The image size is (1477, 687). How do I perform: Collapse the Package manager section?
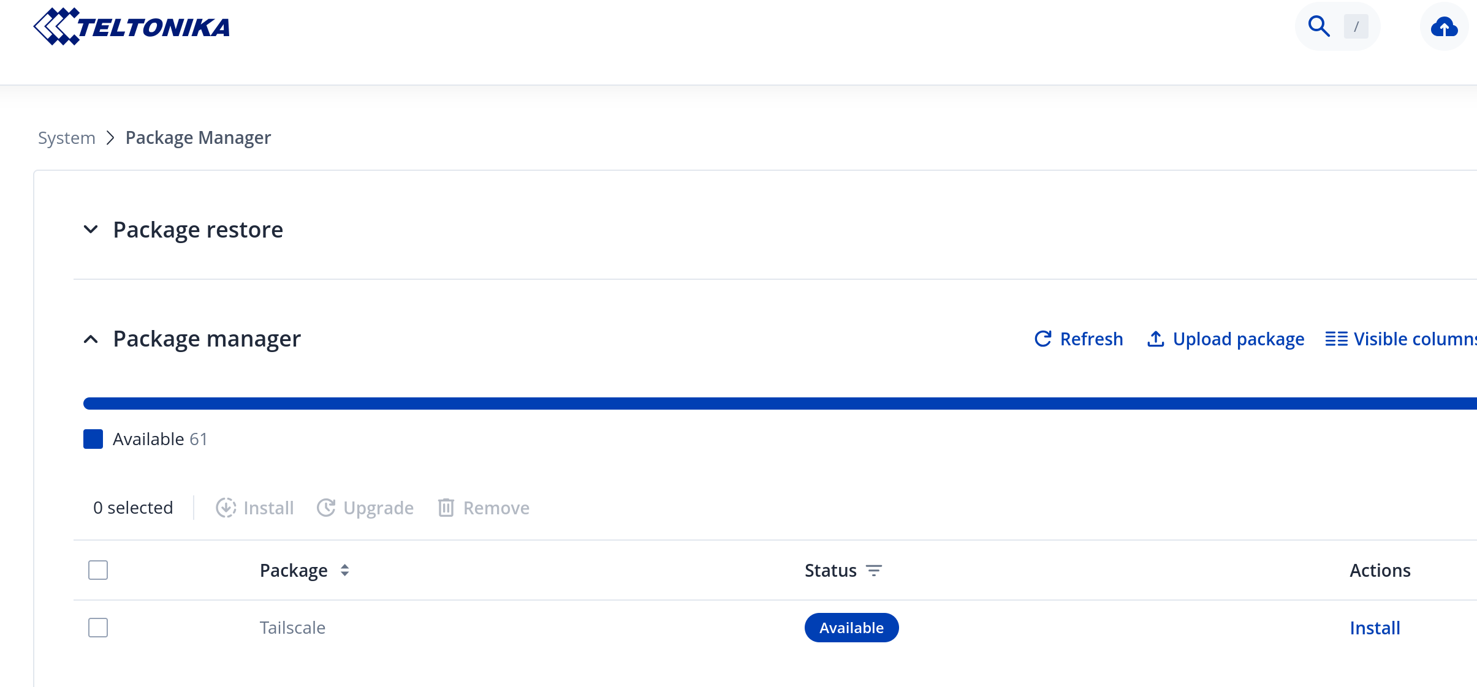tap(91, 339)
